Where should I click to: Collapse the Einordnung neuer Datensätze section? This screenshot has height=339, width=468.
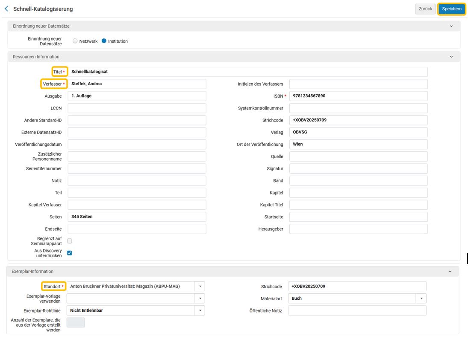(x=451, y=26)
